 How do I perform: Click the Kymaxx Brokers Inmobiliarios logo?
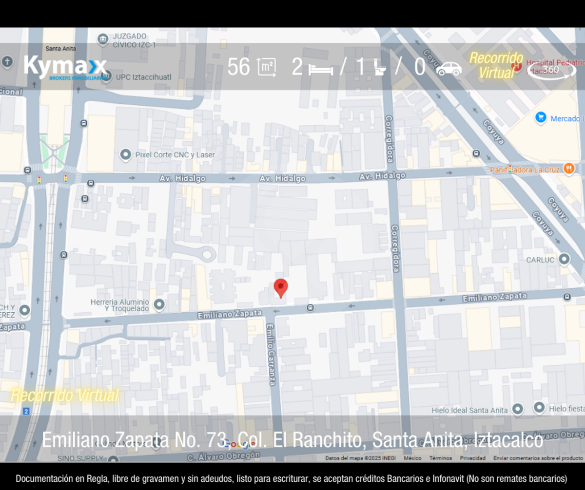pyautogui.click(x=65, y=68)
